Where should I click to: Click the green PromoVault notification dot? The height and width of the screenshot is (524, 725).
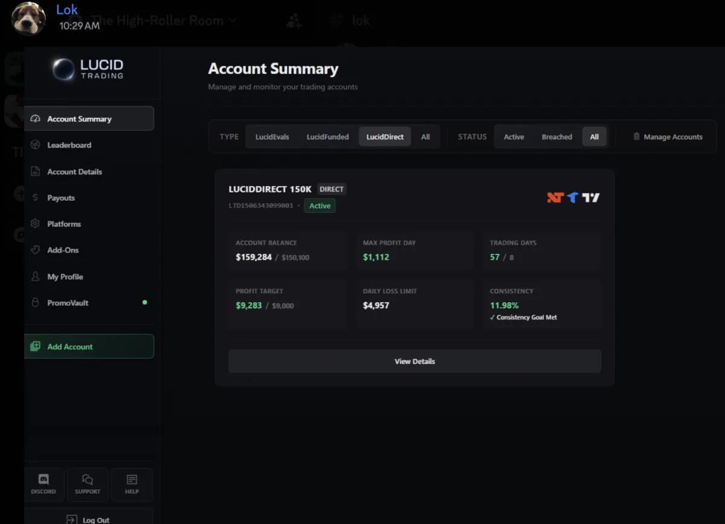pyautogui.click(x=144, y=302)
